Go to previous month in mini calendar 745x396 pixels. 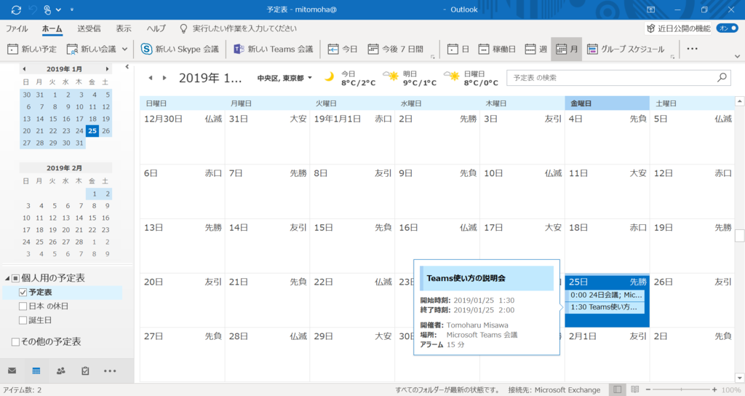coord(24,69)
